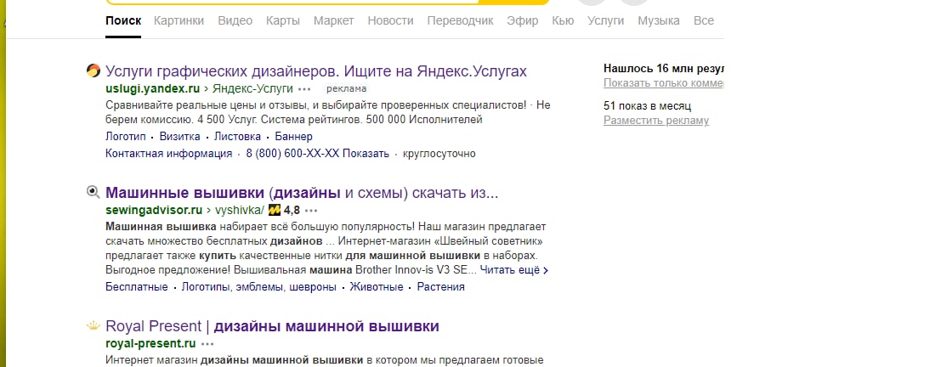Open the Карты tab
Screen dimensions: 941x367
[283, 21]
